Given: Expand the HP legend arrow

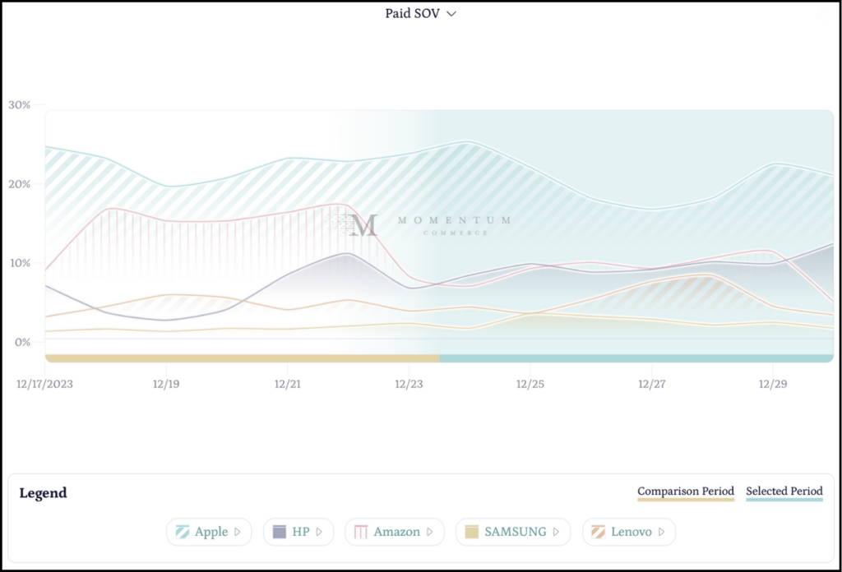Looking at the screenshot, I should pos(319,532).
